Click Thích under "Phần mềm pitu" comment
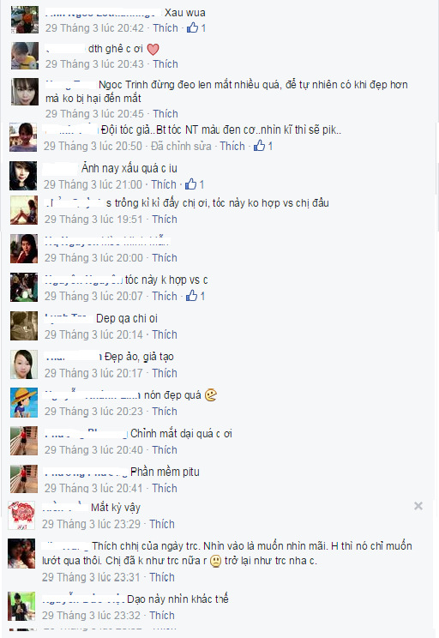 tap(165, 488)
